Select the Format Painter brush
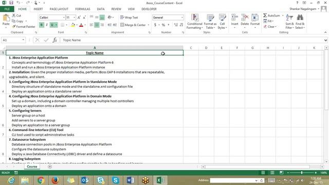 click(x=24, y=27)
